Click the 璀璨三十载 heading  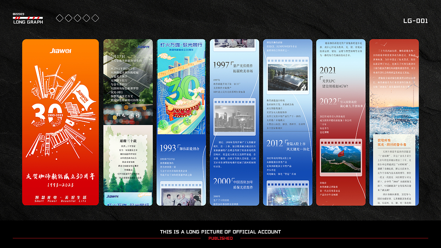(128, 141)
